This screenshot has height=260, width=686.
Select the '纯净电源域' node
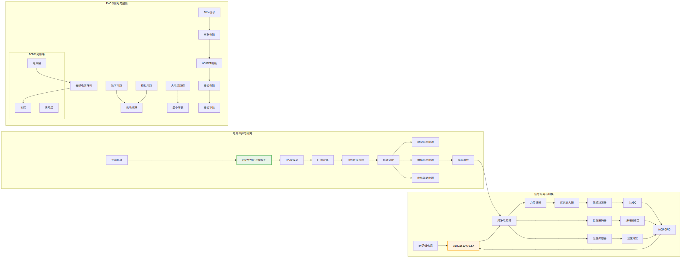(504, 221)
